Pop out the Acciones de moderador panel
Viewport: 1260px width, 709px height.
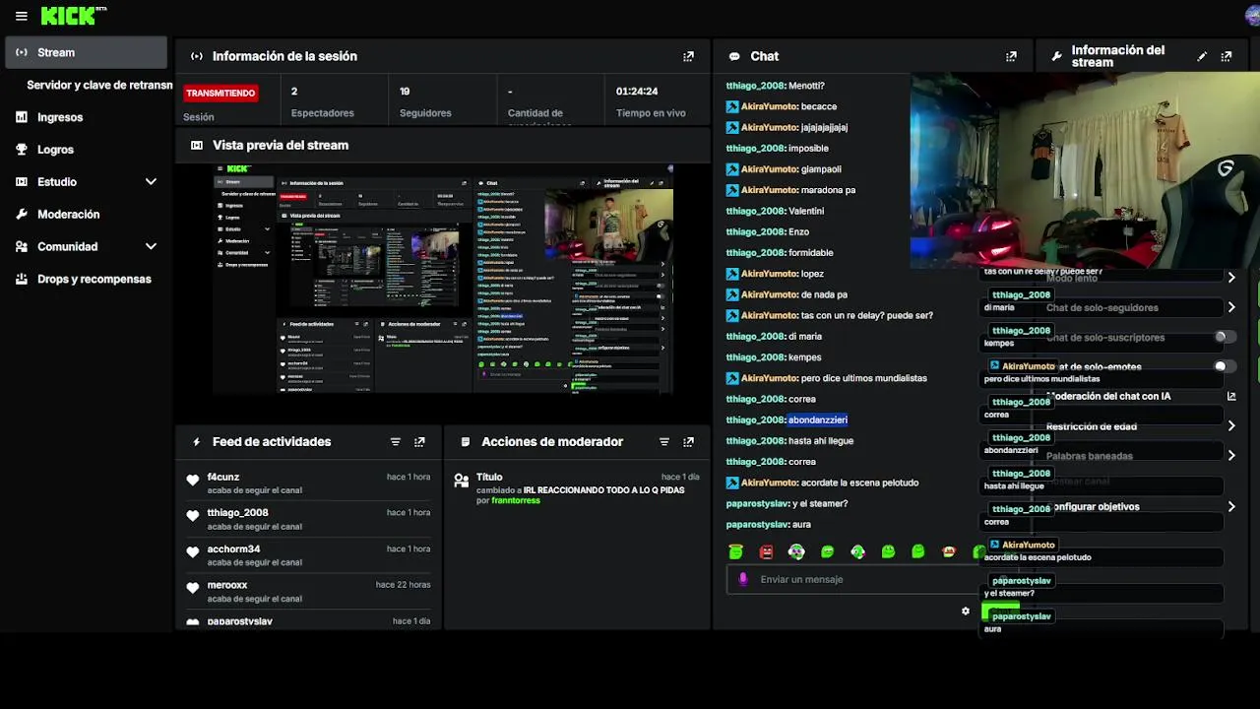pos(688,442)
